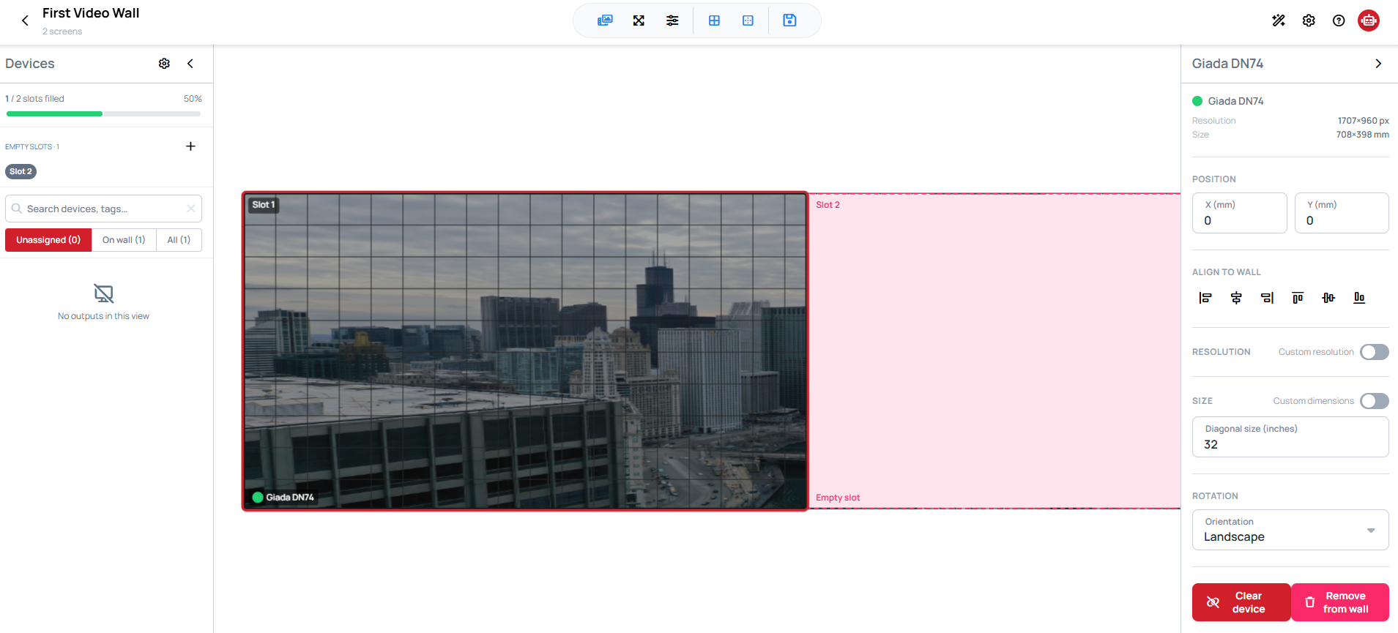Screen dimensions: 1398x633
Task: Click the blue save floppy disk icon
Action: [789, 20]
